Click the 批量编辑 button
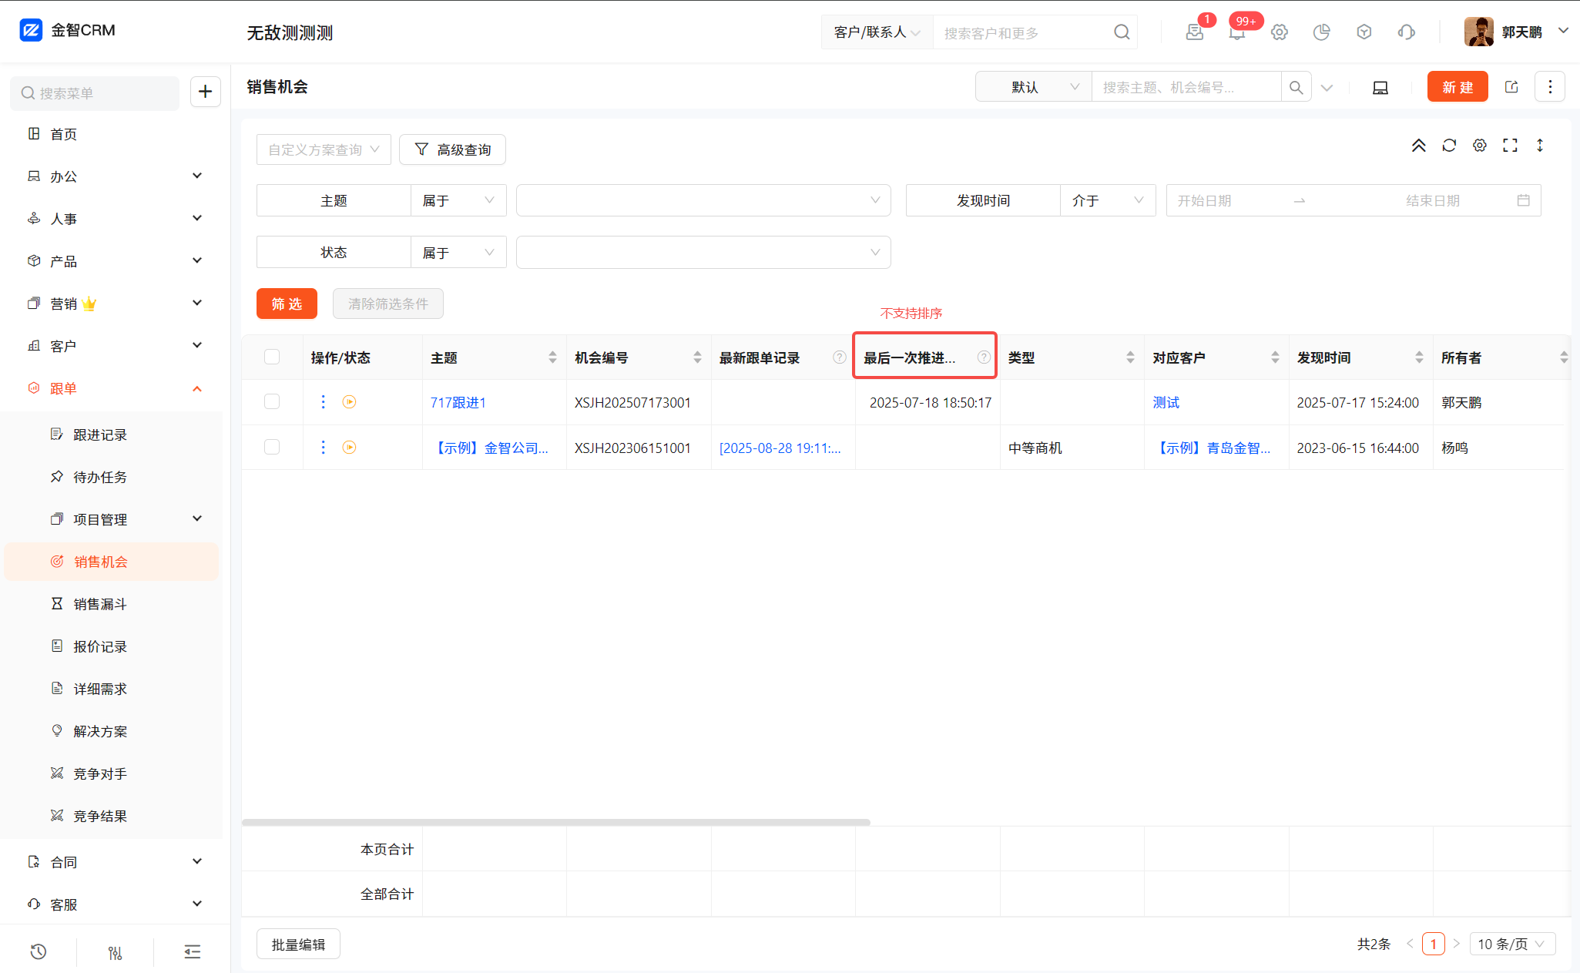 tap(298, 944)
